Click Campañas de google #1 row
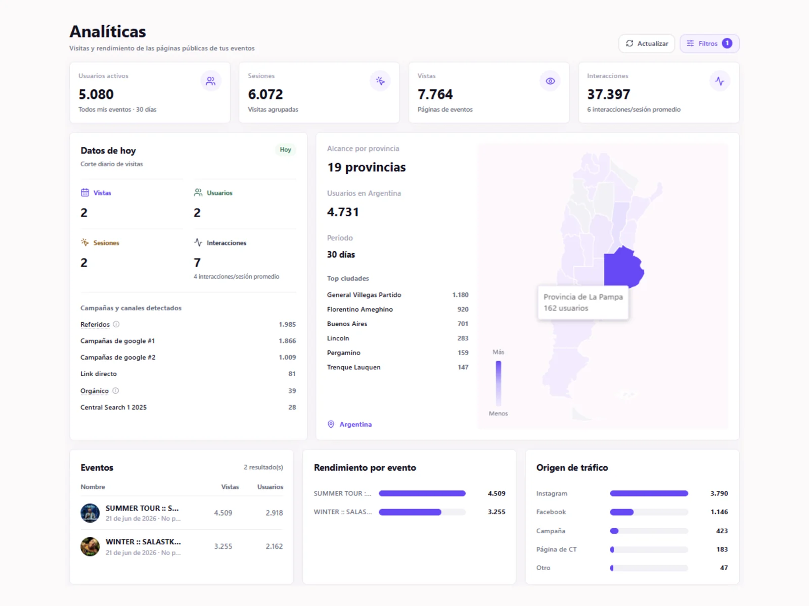This screenshot has width=809, height=606. 188,341
